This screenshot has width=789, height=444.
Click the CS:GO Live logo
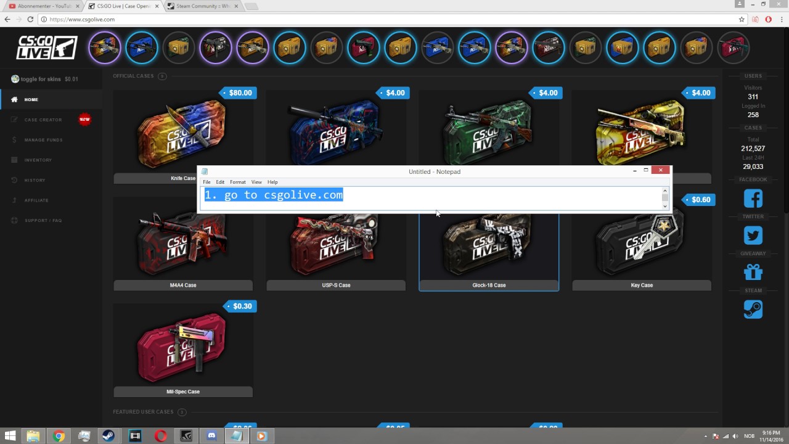(47, 47)
